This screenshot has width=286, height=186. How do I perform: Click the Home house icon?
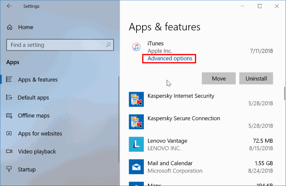click(x=10, y=27)
